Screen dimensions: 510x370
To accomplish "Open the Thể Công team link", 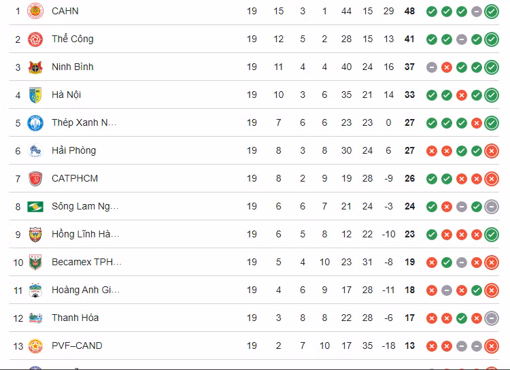I will pos(72,39).
